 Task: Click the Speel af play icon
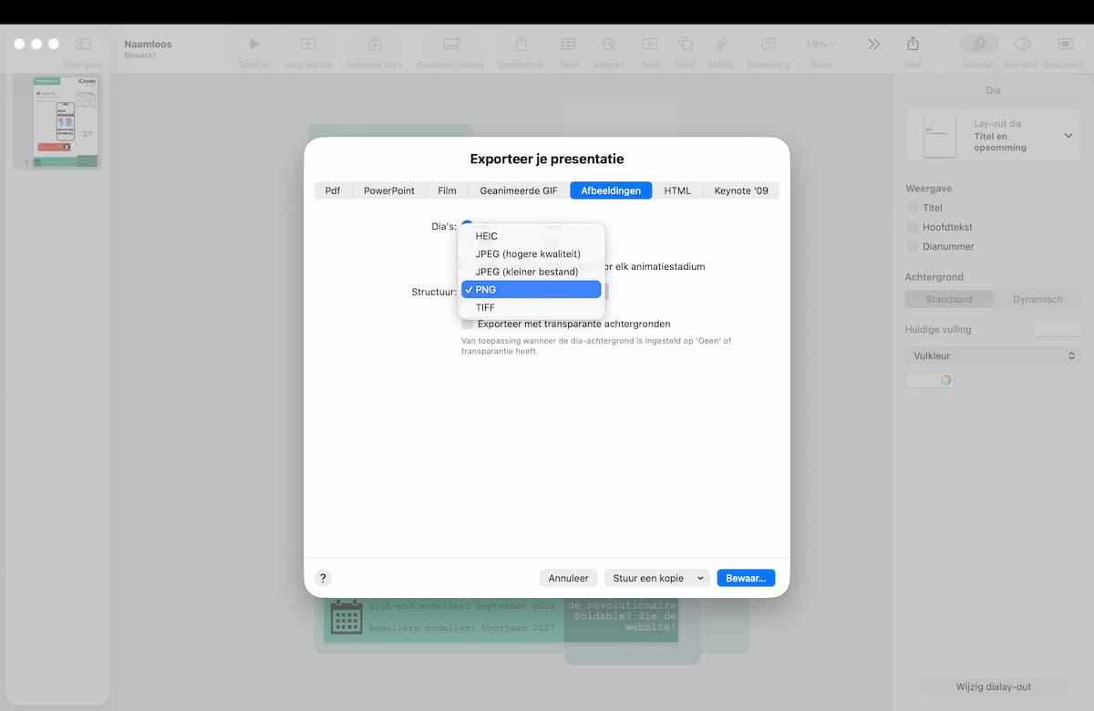tap(254, 44)
